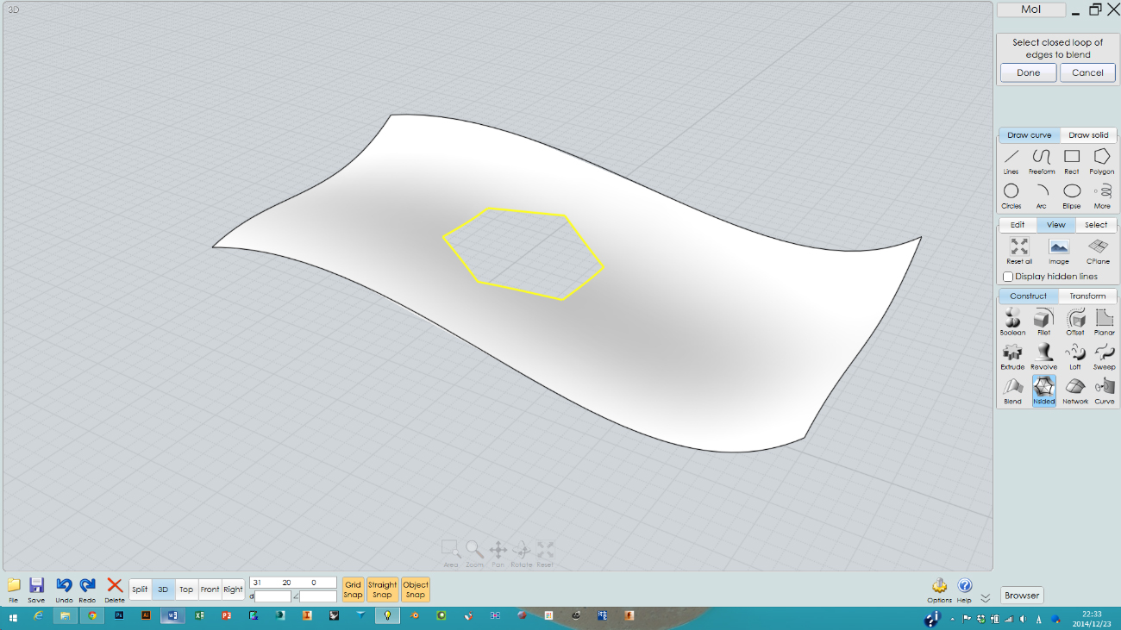Click the Cancel button
The height and width of the screenshot is (630, 1121).
(x=1087, y=72)
